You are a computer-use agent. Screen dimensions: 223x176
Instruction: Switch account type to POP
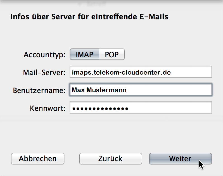[x=112, y=54]
